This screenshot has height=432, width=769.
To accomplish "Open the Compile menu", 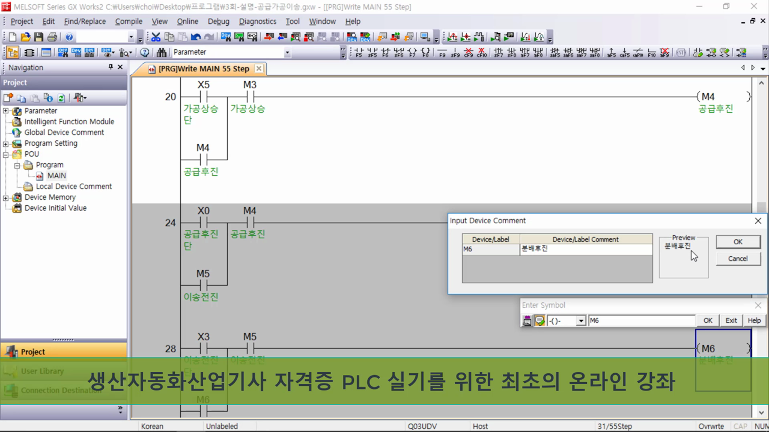I will pyautogui.click(x=129, y=21).
